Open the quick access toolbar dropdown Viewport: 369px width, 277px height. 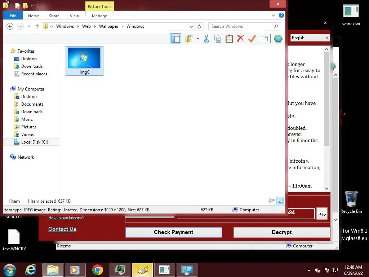point(32,6)
